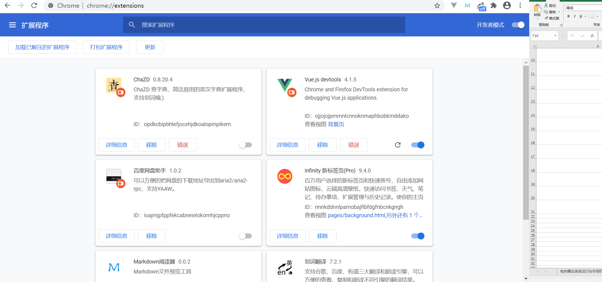Click the 划词翻译 extension logo
602x282 pixels.
(285, 267)
